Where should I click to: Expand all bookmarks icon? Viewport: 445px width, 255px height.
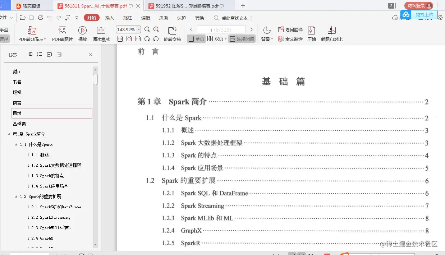[30, 55]
